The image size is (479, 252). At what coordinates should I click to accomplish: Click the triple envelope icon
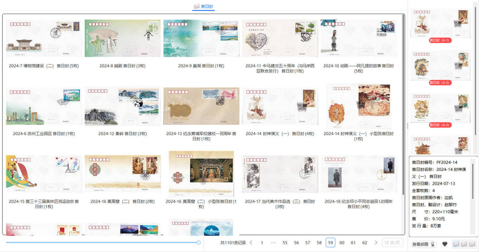(x=464, y=244)
